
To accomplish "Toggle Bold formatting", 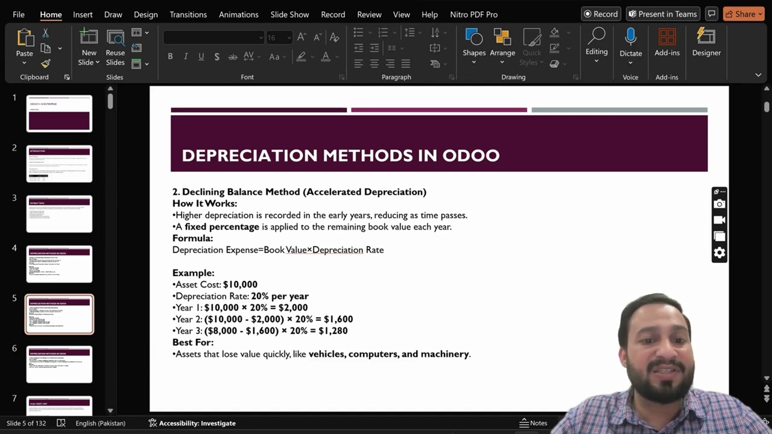I will 170,57.
